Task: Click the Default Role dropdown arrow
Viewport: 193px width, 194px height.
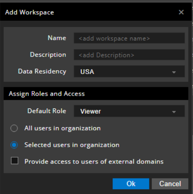Action: tap(174, 112)
